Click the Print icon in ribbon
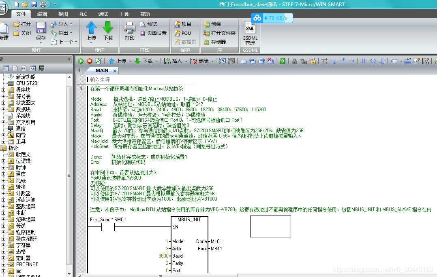 130,28
